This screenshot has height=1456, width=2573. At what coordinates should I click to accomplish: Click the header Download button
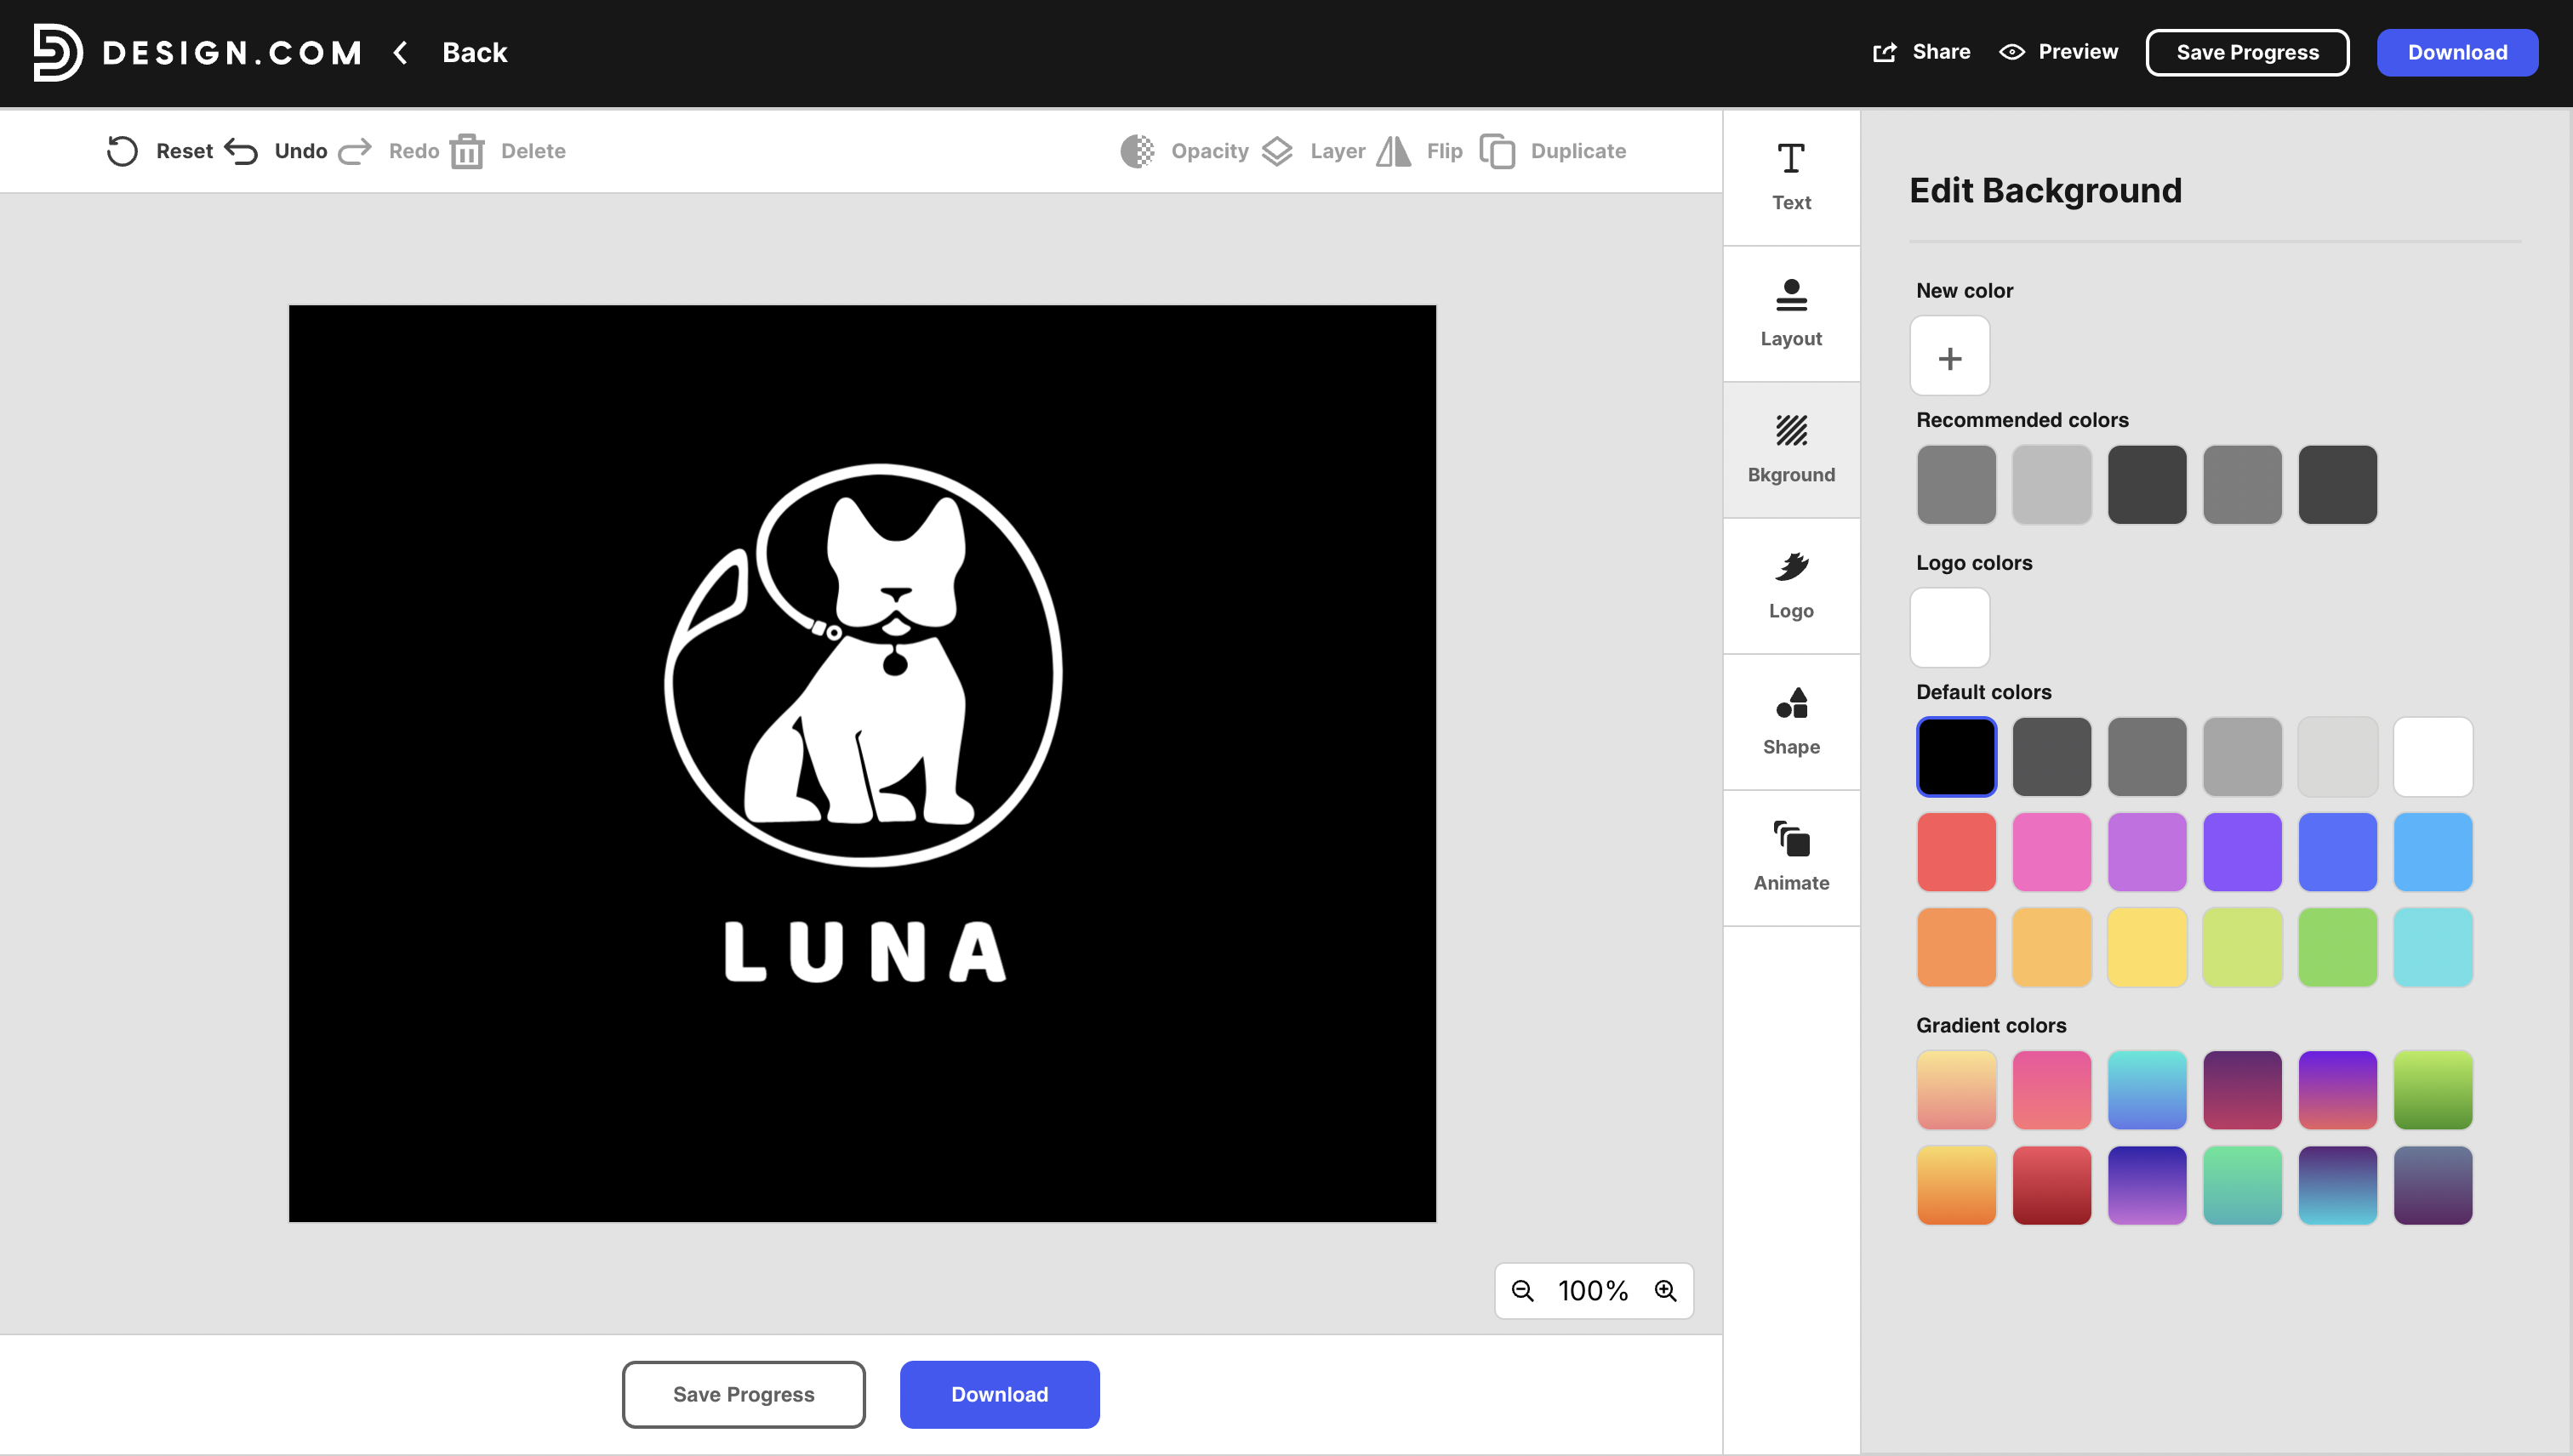point(2458,52)
